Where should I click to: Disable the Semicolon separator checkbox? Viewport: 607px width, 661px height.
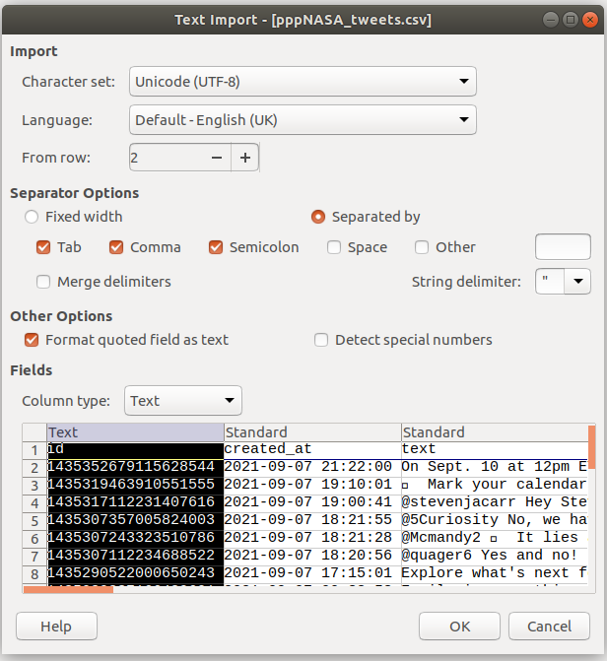[x=216, y=247]
